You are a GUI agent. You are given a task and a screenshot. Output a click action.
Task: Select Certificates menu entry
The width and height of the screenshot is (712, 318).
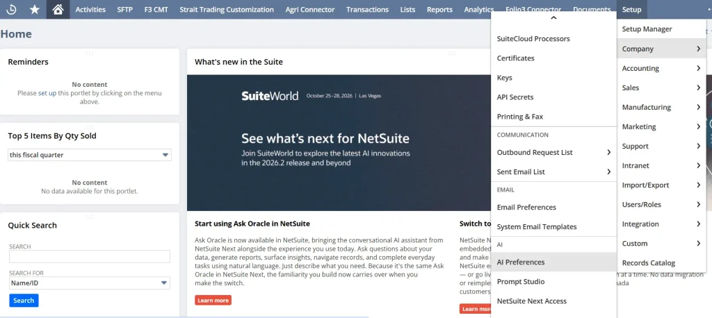click(553, 58)
